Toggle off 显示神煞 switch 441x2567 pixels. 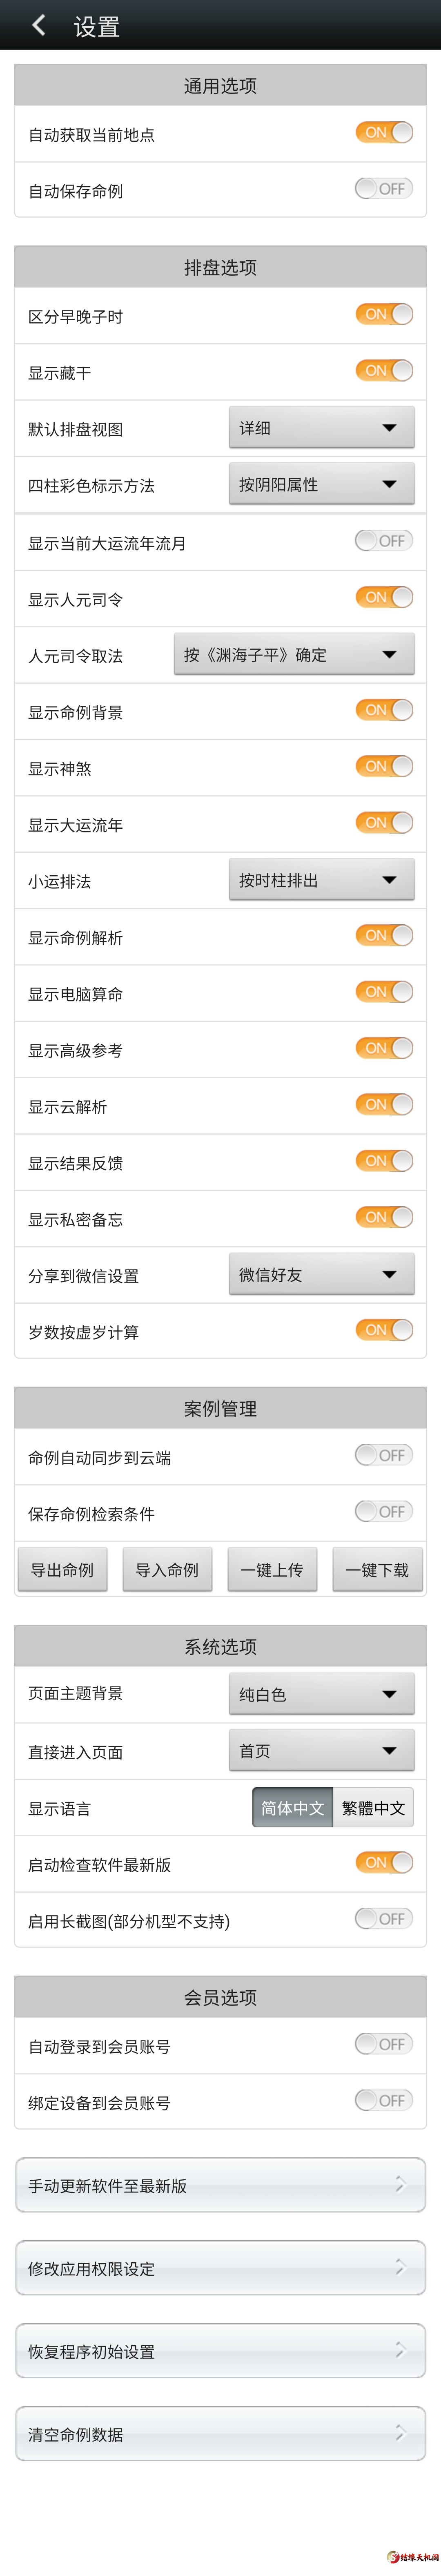click(383, 766)
